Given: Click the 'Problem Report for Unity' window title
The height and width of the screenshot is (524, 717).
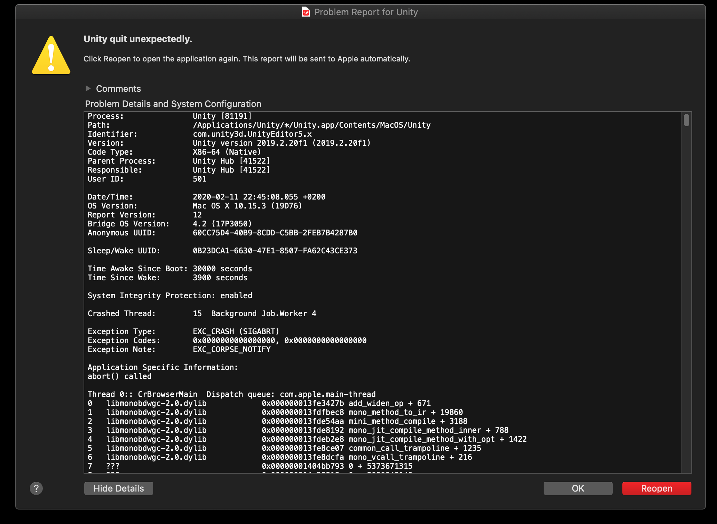Looking at the screenshot, I should tap(366, 12).
